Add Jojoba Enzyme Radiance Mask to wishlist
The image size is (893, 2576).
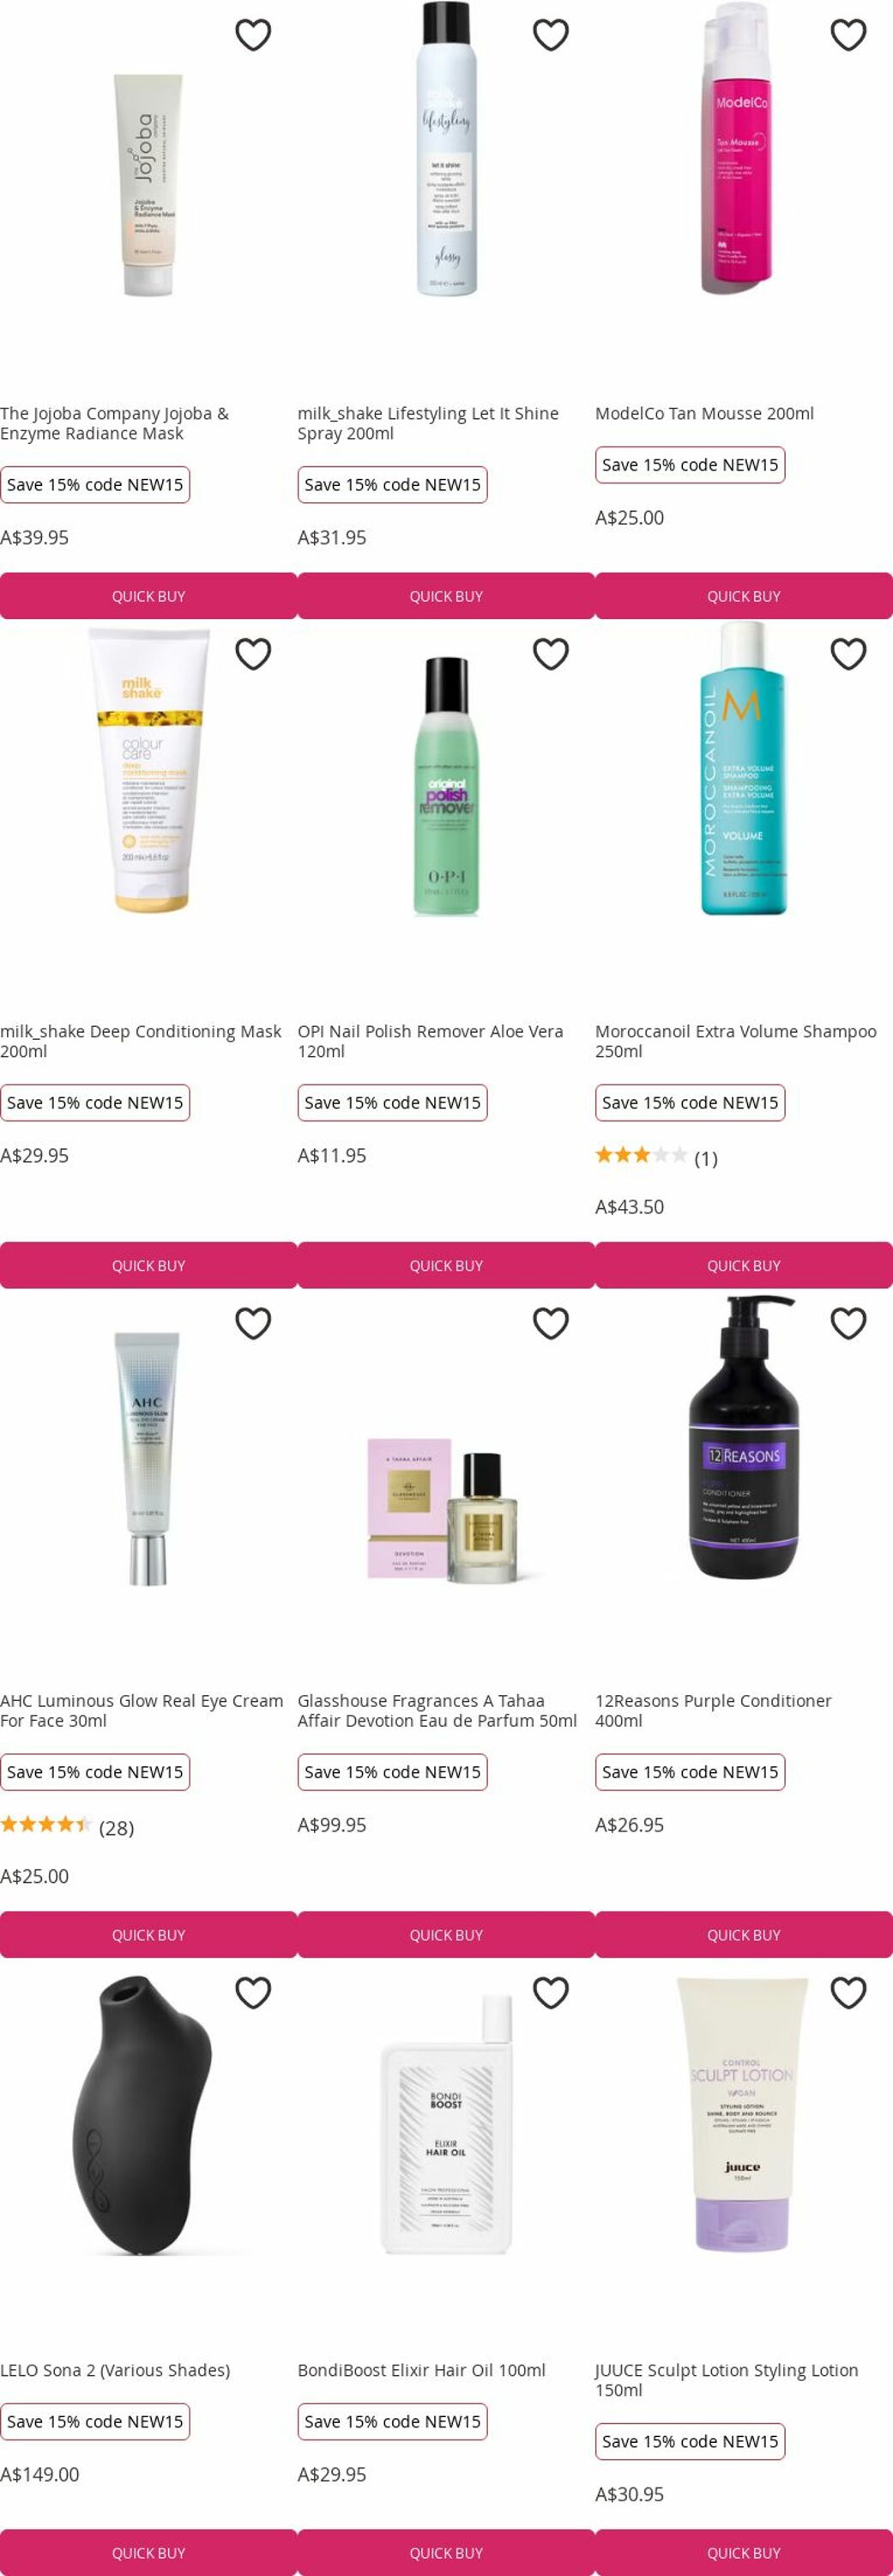pyautogui.click(x=253, y=35)
